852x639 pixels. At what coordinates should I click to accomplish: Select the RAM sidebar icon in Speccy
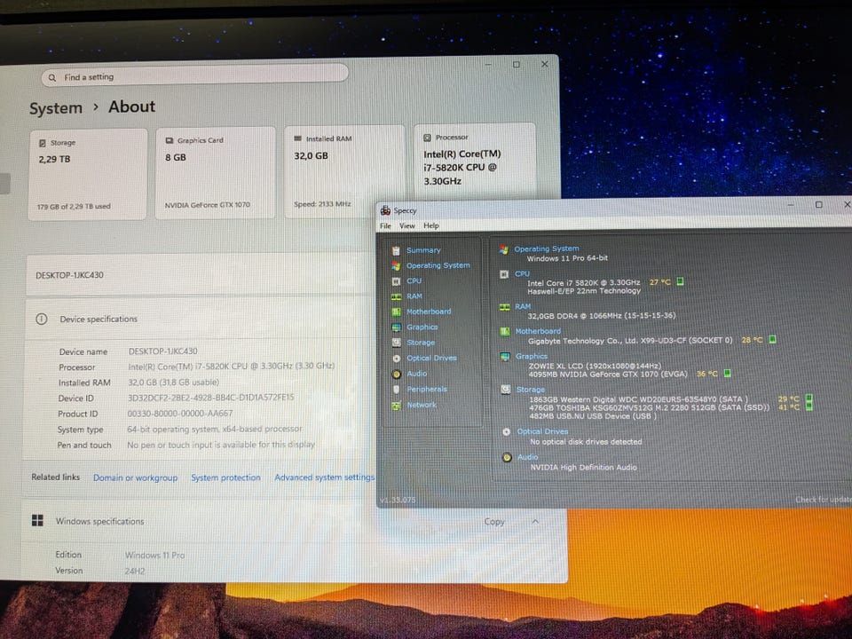click(x=397, y=296)
